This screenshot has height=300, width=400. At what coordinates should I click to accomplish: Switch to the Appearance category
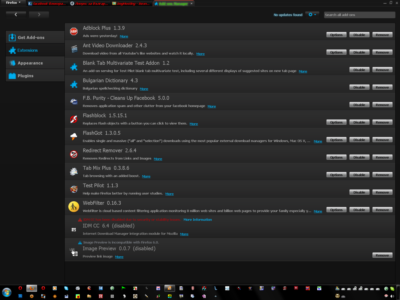pyautogui.click(x=35, y=63)
